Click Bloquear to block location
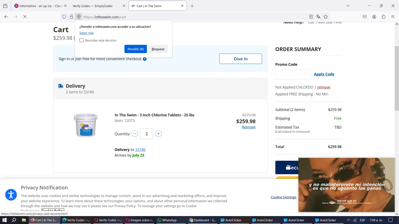The image size is (399, 224). [x=158, y=49]
